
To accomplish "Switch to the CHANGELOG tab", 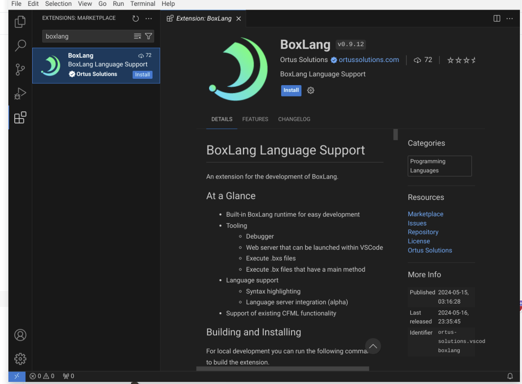I will click(294, 119).
